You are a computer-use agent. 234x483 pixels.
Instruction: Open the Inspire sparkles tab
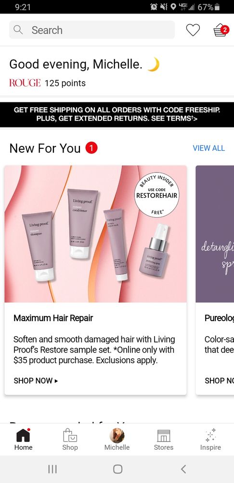click(x=210, y=440)
